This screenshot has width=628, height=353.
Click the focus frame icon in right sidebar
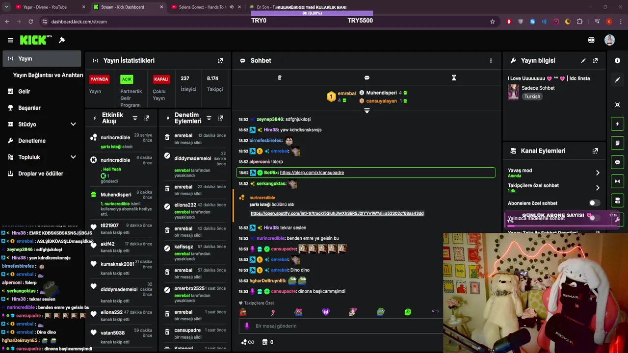click(x=617, y=105)
